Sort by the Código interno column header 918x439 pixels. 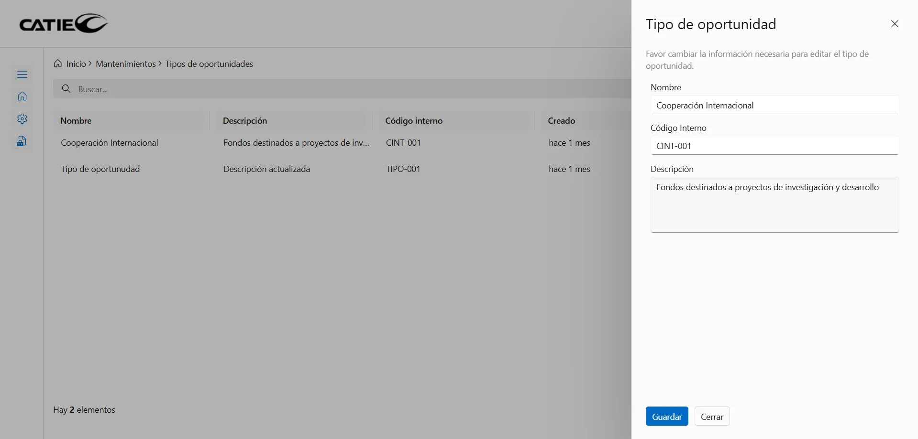pyautogui.click(x=414, y=121)
